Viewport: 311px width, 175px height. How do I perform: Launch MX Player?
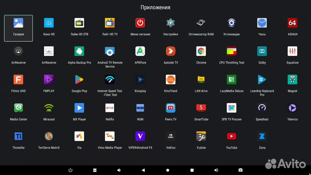[x=79, y=108]
